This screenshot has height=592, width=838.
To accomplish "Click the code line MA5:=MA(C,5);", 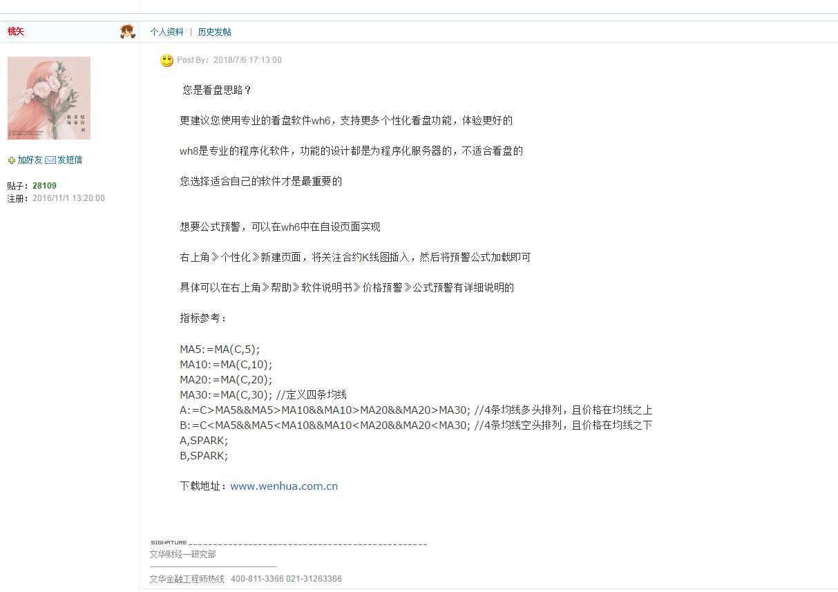I will (220, 350).
